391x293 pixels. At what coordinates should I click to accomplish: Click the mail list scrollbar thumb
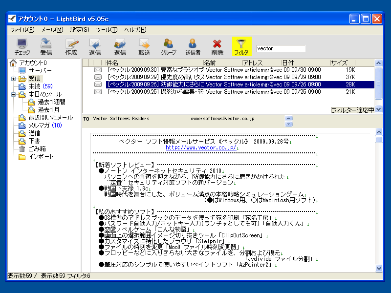coord(378,83)
